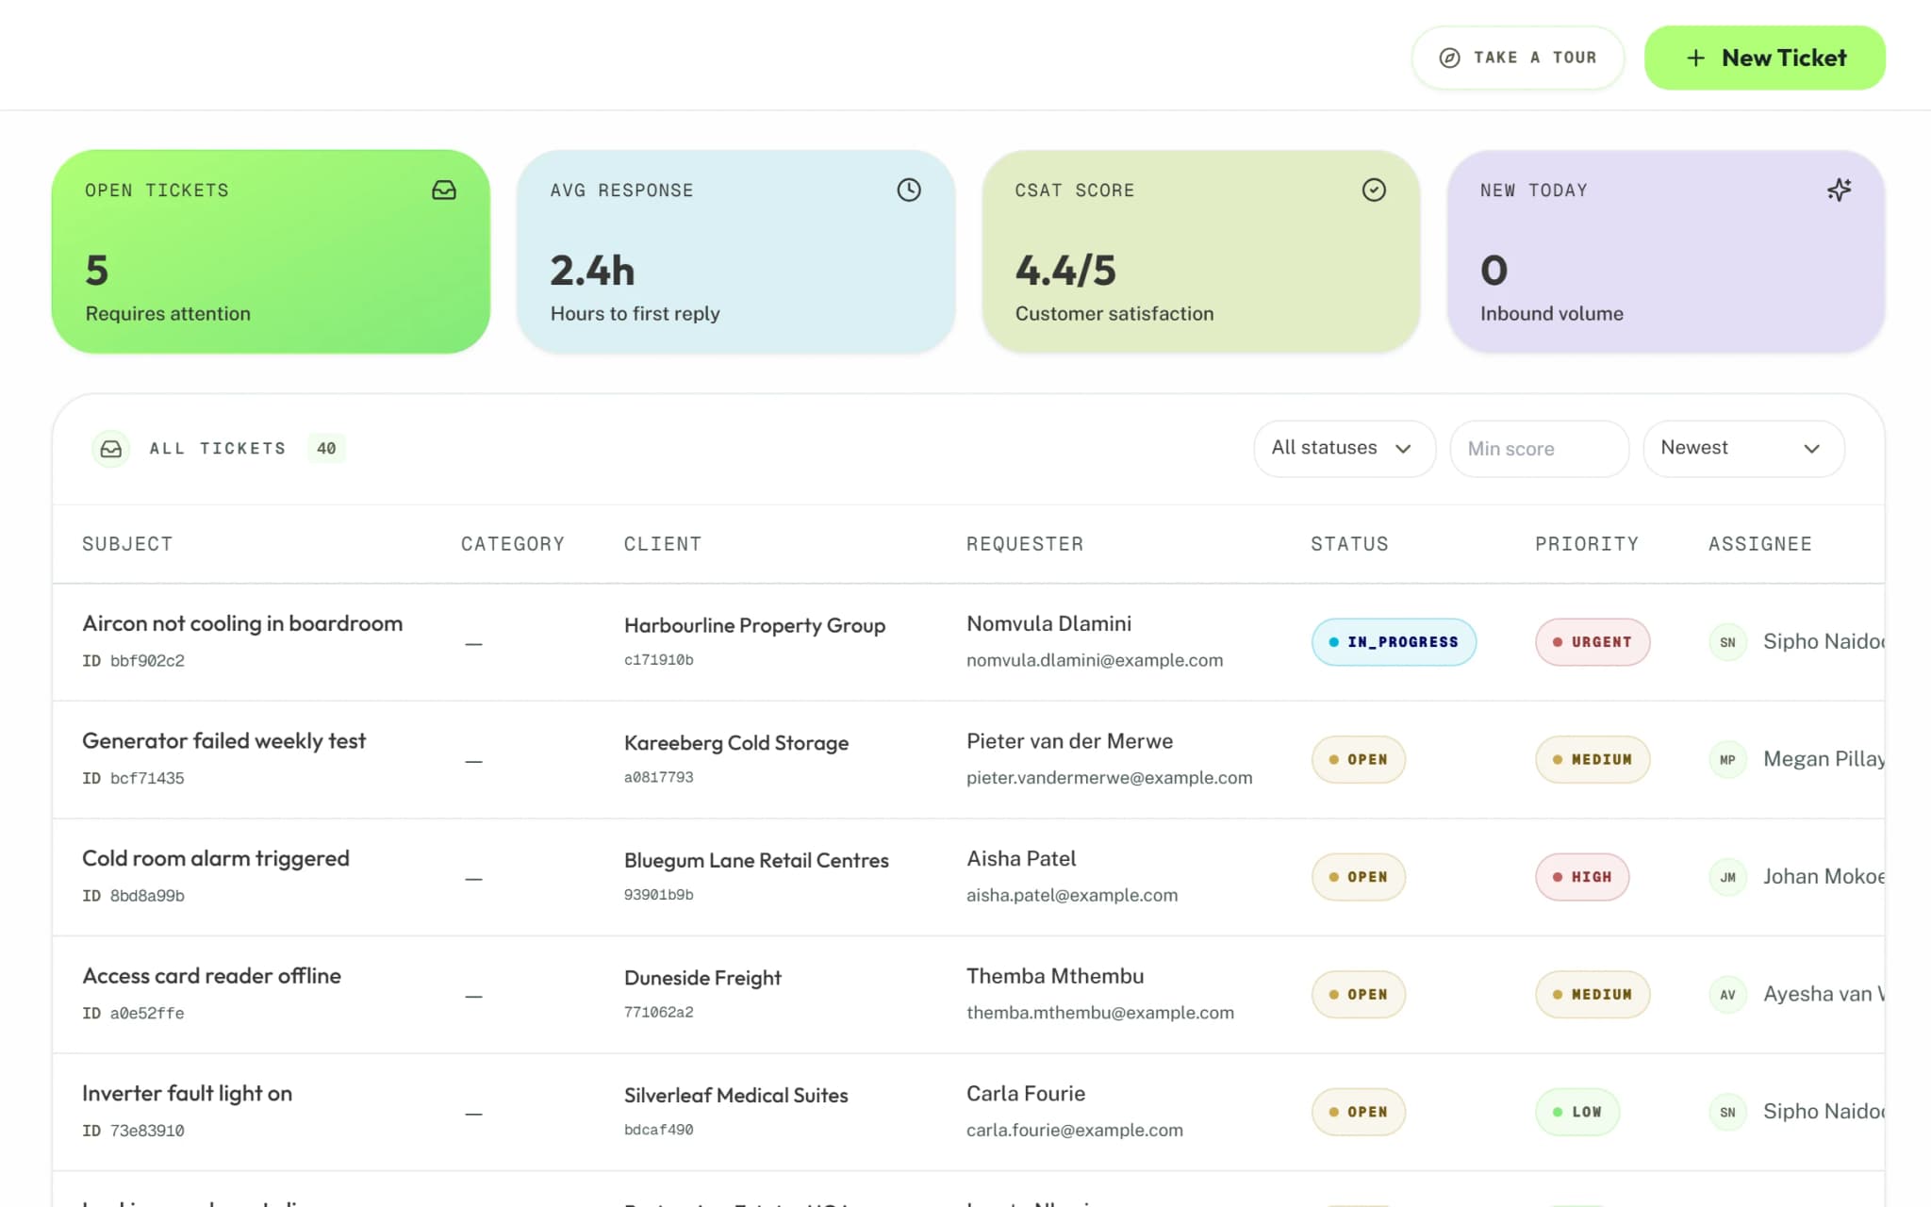This screenshot has width=1931, height=1207.
Task: Click OPEN status badge for Cold room alarm
Action: [1359, 877]
